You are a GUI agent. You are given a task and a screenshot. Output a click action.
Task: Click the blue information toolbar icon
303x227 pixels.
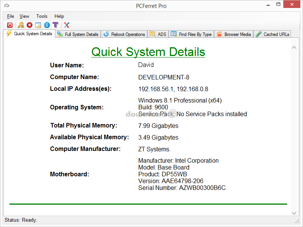[47, 25]
